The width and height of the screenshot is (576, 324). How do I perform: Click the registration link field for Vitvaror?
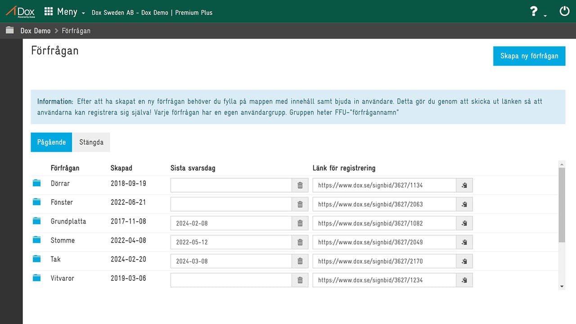pos(384,280)
